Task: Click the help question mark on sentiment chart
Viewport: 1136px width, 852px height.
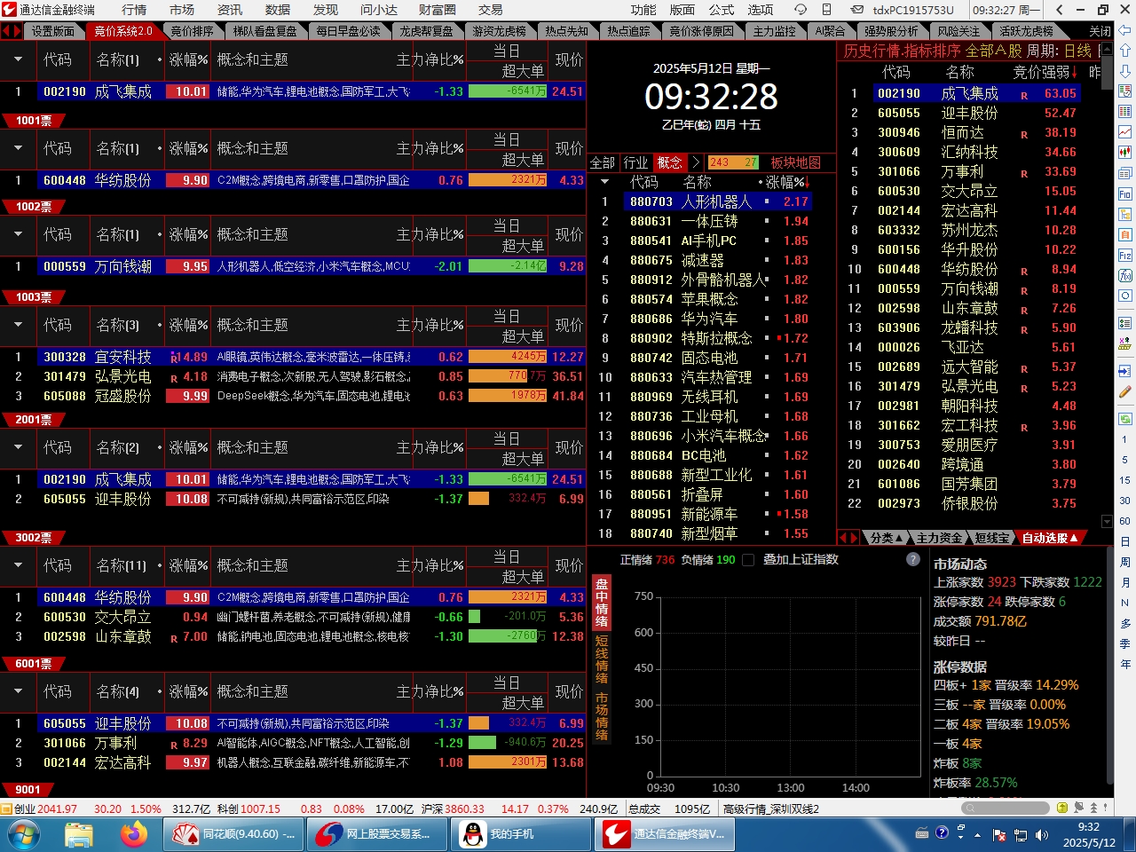Action: point(913,559)
